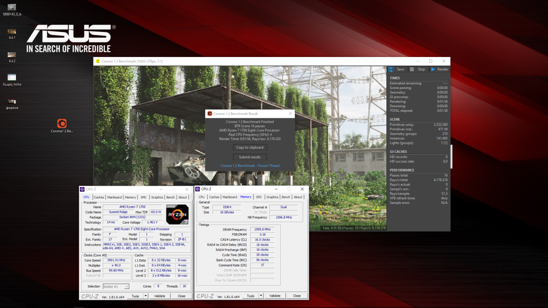The image size is (548, 308).
Task: Open Caches tab in the right CPU-Z window
Action: (214, 197)
